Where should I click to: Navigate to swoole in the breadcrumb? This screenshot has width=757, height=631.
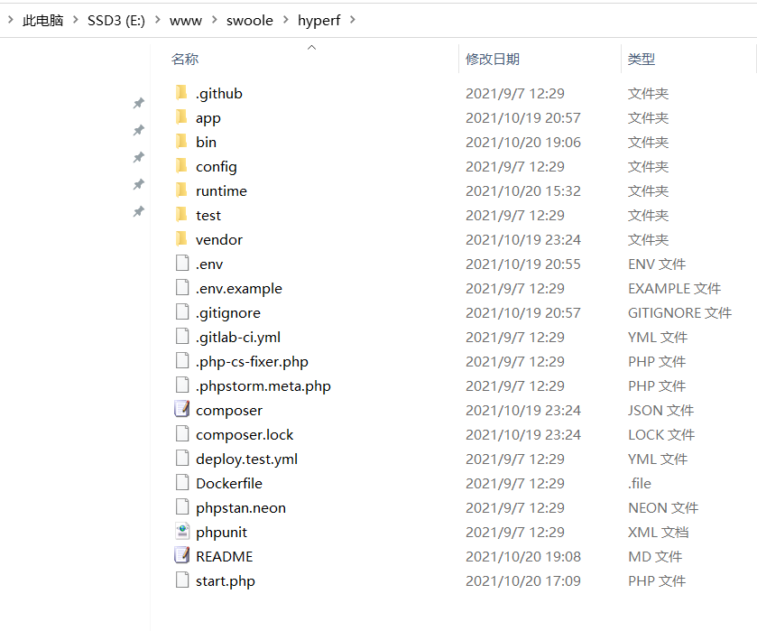[250, 21]
